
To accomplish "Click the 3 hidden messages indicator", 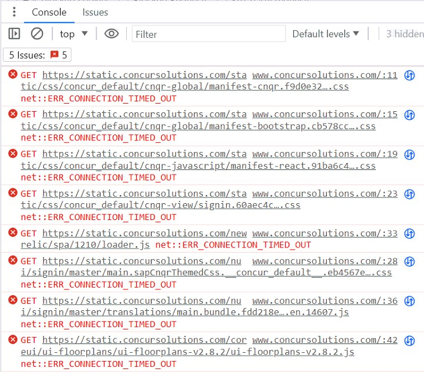I will (404, 34).
